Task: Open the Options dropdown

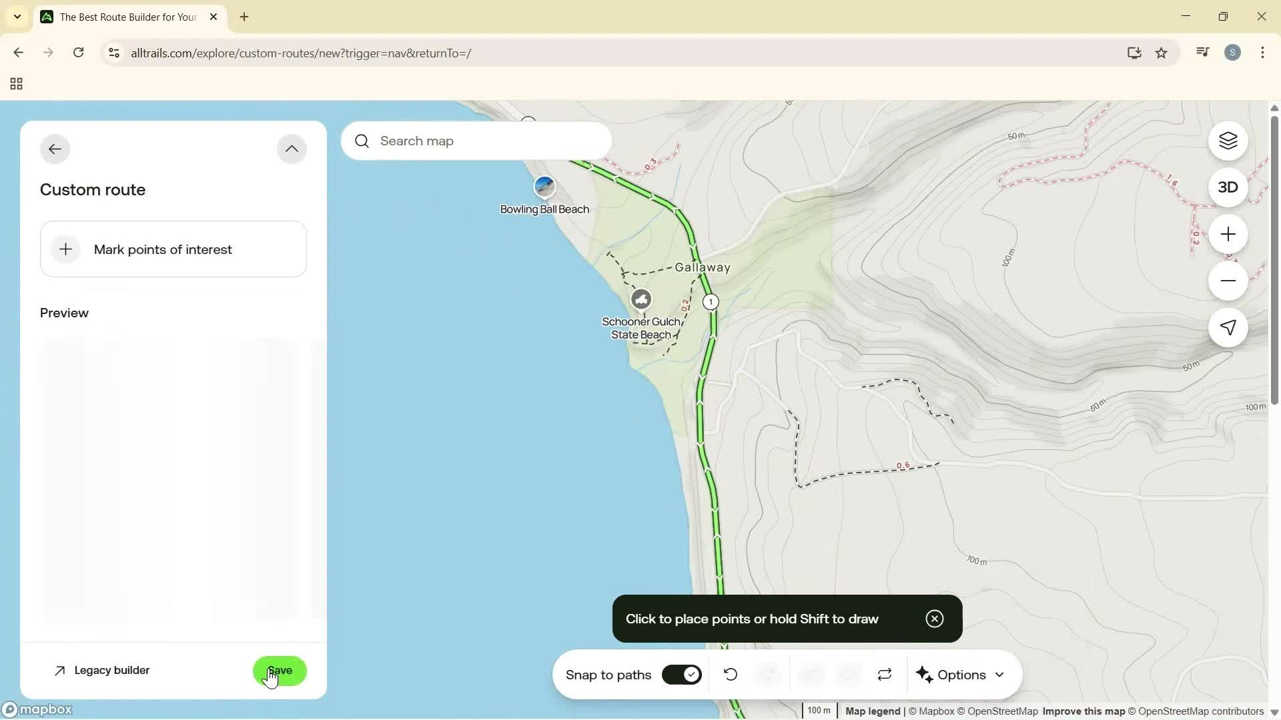Action: [x=961, y=675]
